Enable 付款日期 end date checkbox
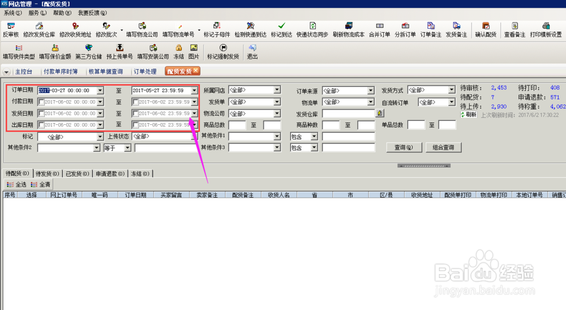This screenshot has height=310, width=566. pyautogui.click(x=135, y=102)
